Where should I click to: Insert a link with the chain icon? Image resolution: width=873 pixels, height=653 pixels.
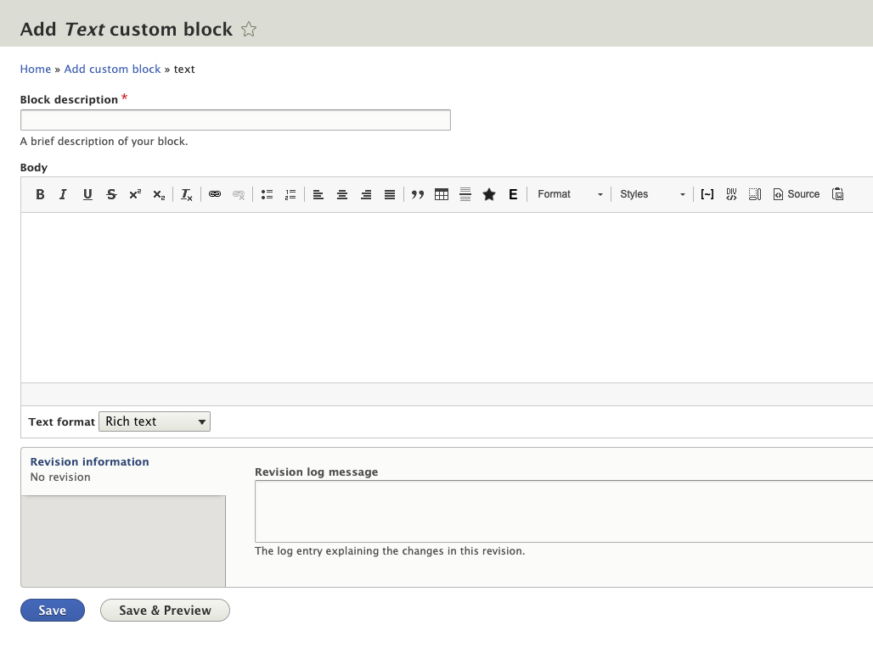(x=215, y=194)
